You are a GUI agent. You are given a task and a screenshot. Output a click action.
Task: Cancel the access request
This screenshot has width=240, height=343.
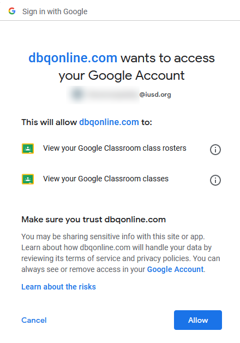[34, 320]
